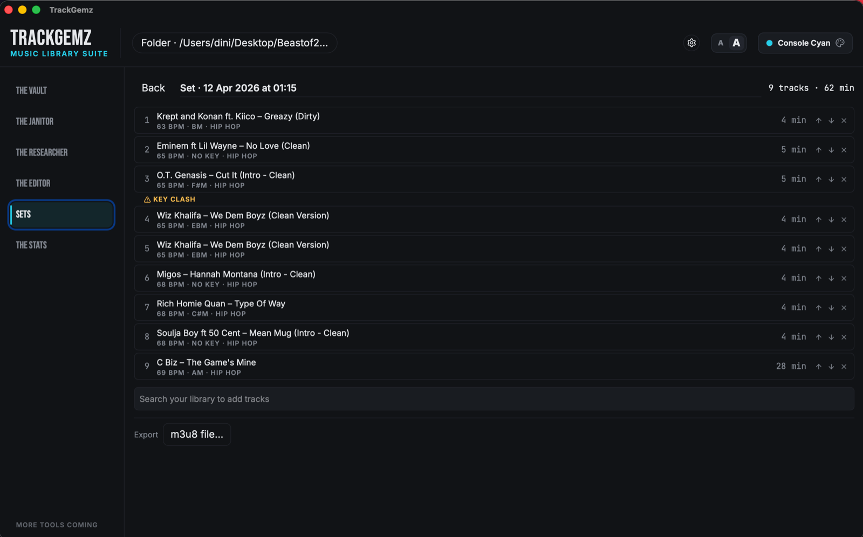Move C Biz The Game's Mine up

[819, 367]
